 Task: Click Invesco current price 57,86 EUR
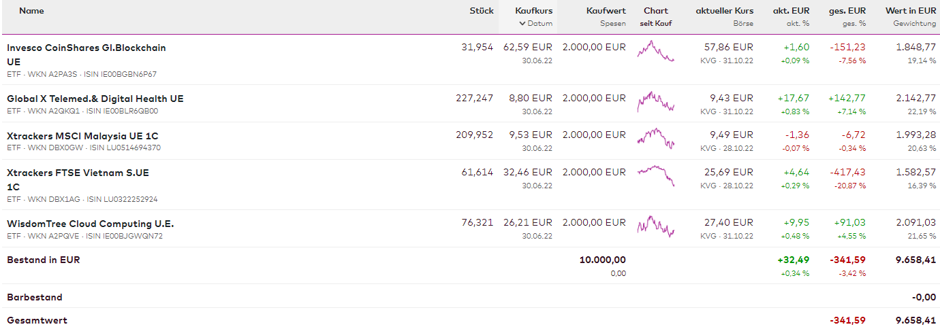728,48
